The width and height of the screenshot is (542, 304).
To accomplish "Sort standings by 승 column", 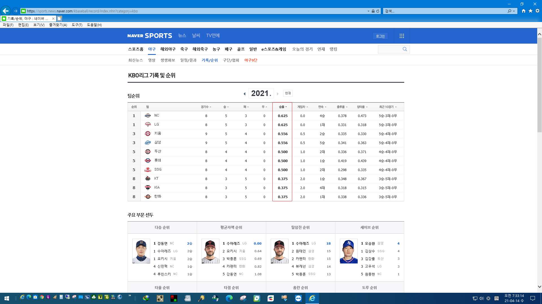I will (226, 107).
